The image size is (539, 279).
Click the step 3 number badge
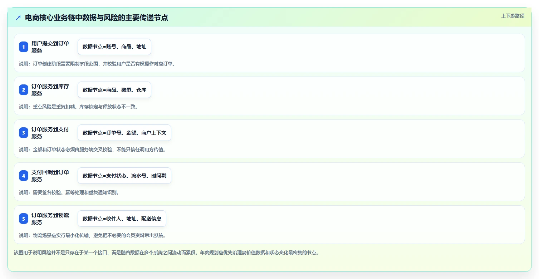[x=24, y=133]
